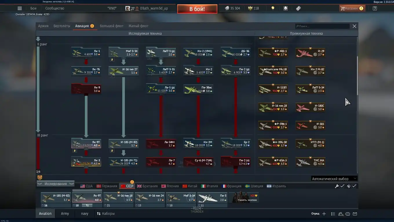This screenshot has width=394, height=222.
Task: Open the silver lions balance 35 304
Action: [x=232, y=8]
